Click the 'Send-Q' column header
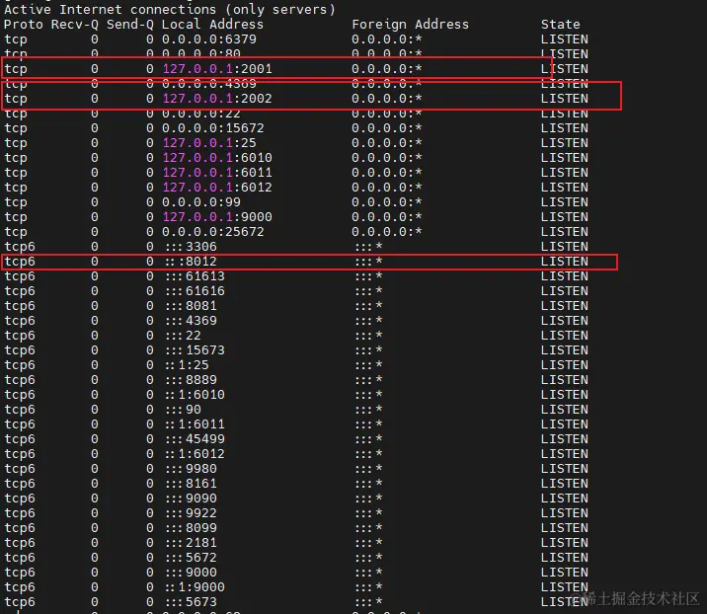Screen dimensions: 707x614 click(x=130, y=25)
